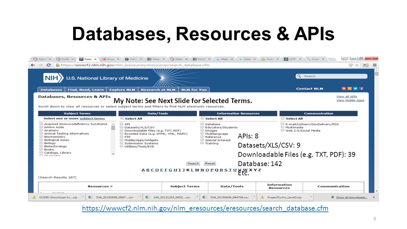
Task: Click the browser back arrow
Action: point(33,65)
